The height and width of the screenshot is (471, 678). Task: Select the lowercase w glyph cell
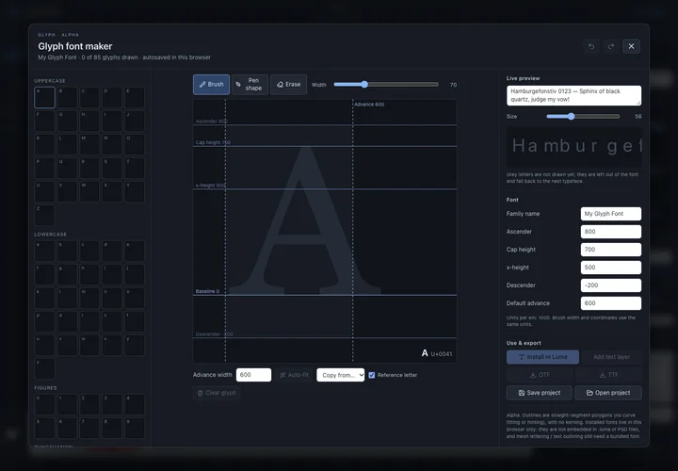(89, 345)
